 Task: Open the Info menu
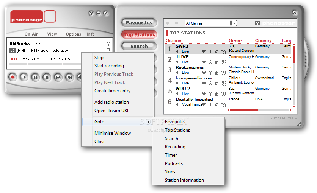point(91,34)
